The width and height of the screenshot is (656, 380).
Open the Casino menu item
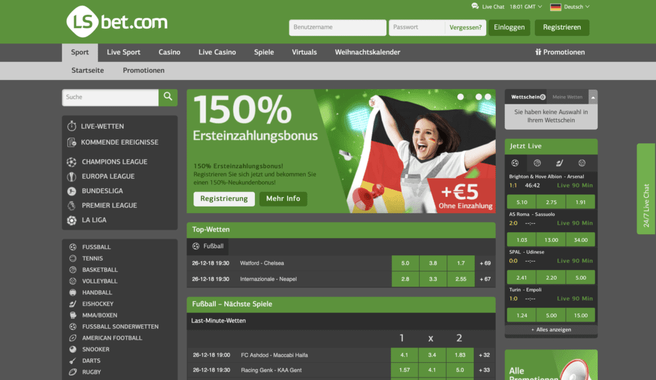169,52
